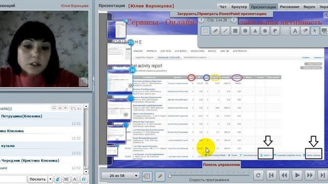Open the Браузер tab
The width and height of the screenshot is (328, 184).
coord(239,7)
